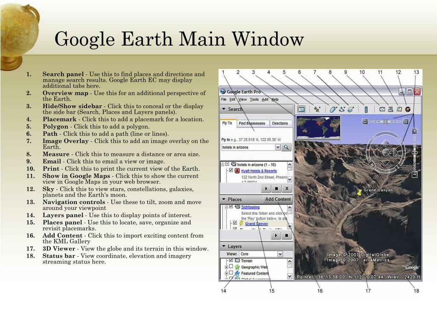Click the Print icon in the toolbar
Screen dimensions: 437x327
pyautogui.click(x=391, y=109)
